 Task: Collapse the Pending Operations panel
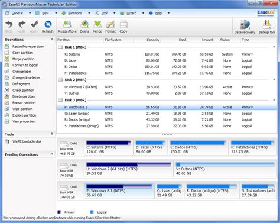52,154
